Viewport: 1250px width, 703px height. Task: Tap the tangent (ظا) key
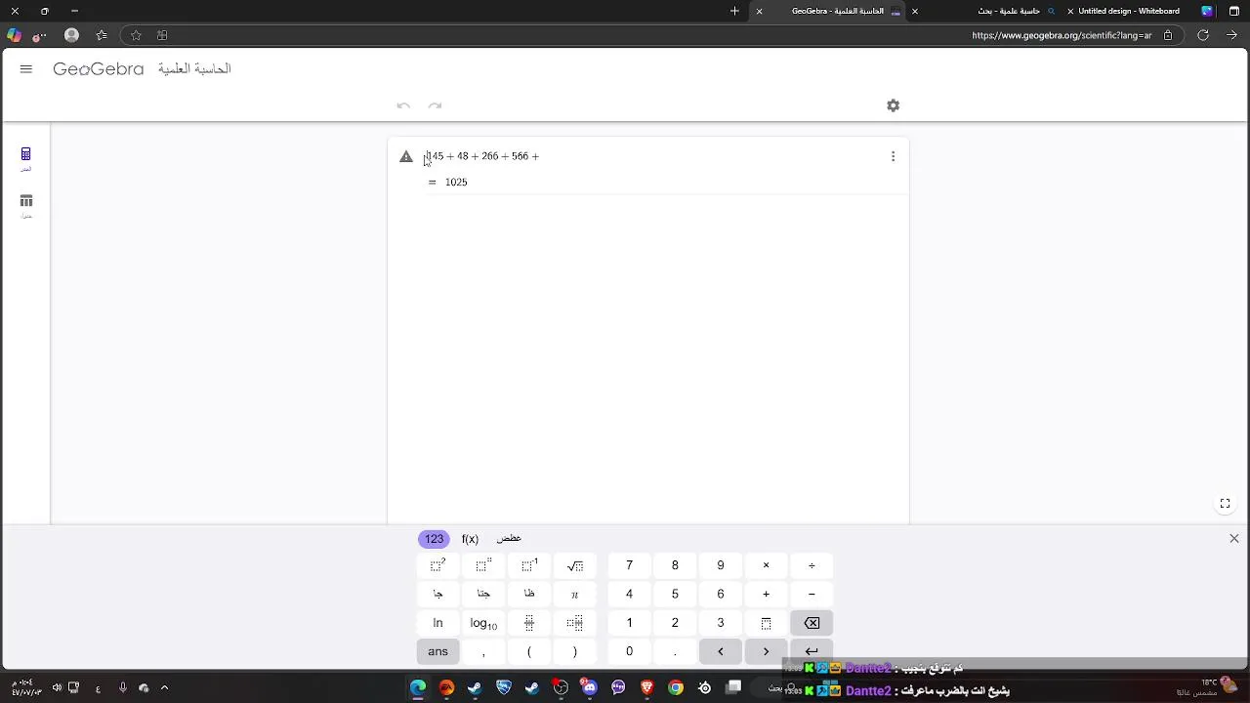click(x=529, y=594)
